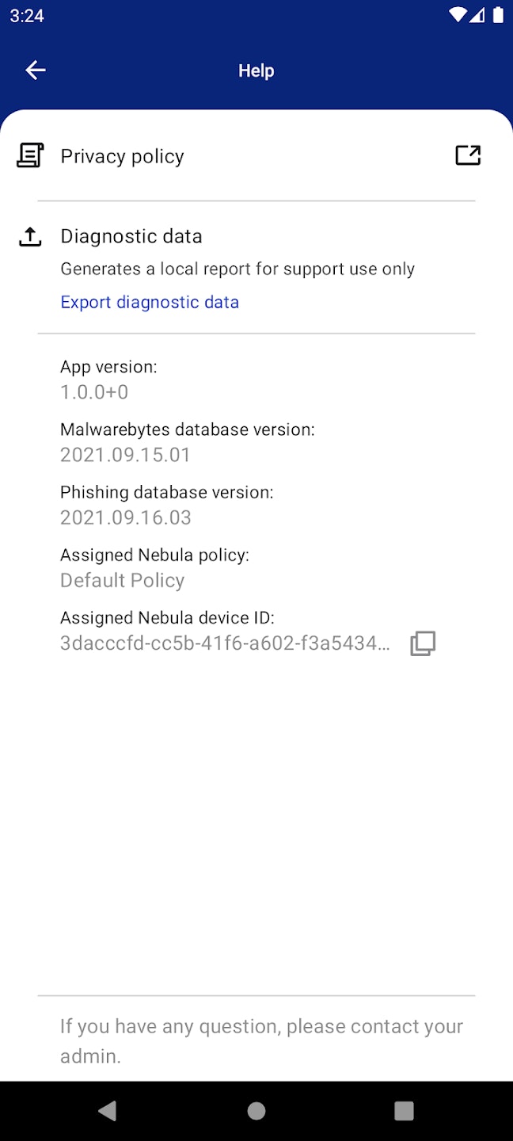This screenshot has height=1141, width=513.
Task: Tap the Default Policy text
Action: click(x=122, y=580)
